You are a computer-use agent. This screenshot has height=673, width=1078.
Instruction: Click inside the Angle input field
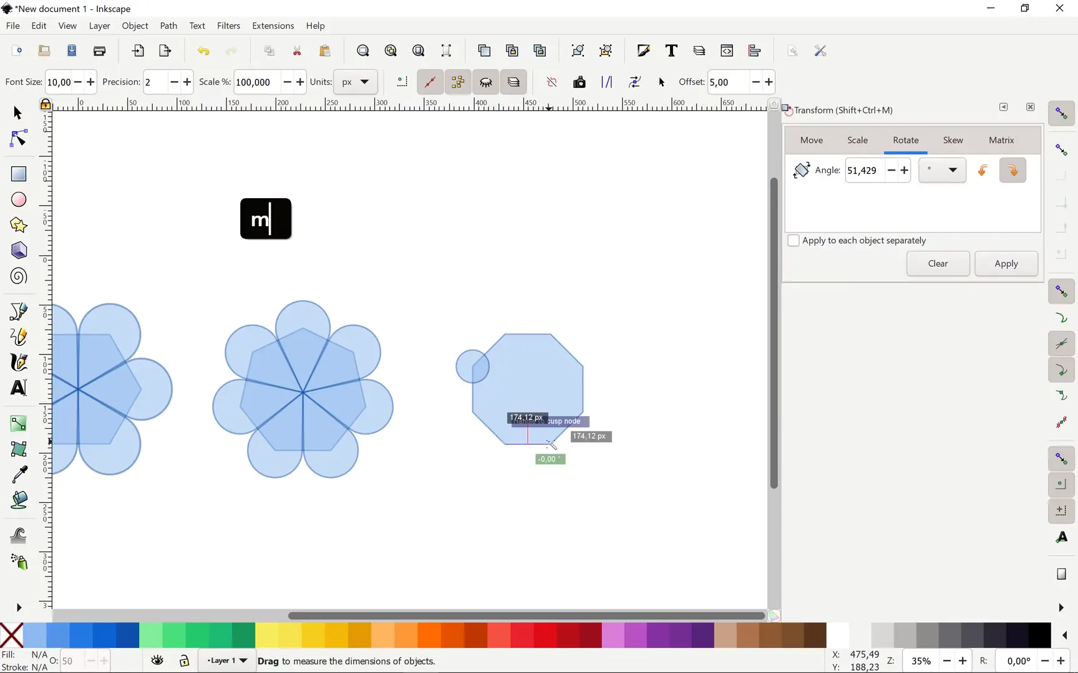[x=866, y=169]
